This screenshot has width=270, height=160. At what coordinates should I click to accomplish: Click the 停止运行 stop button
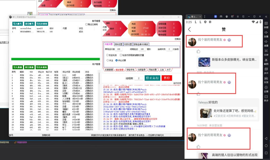(152, 78)
